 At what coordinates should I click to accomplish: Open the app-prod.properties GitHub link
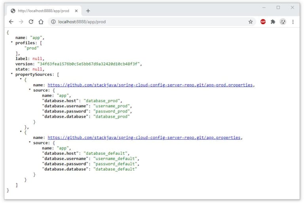[x=150, y=85]
